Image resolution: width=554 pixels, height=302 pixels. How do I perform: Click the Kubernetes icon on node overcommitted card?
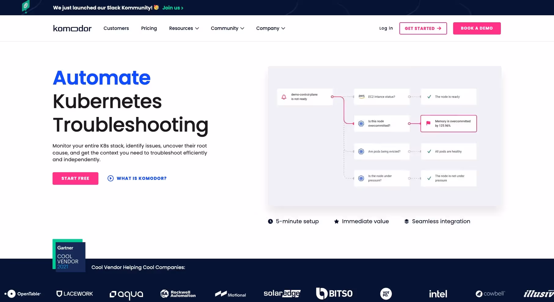pyautogui.click(x=361, y=123)
